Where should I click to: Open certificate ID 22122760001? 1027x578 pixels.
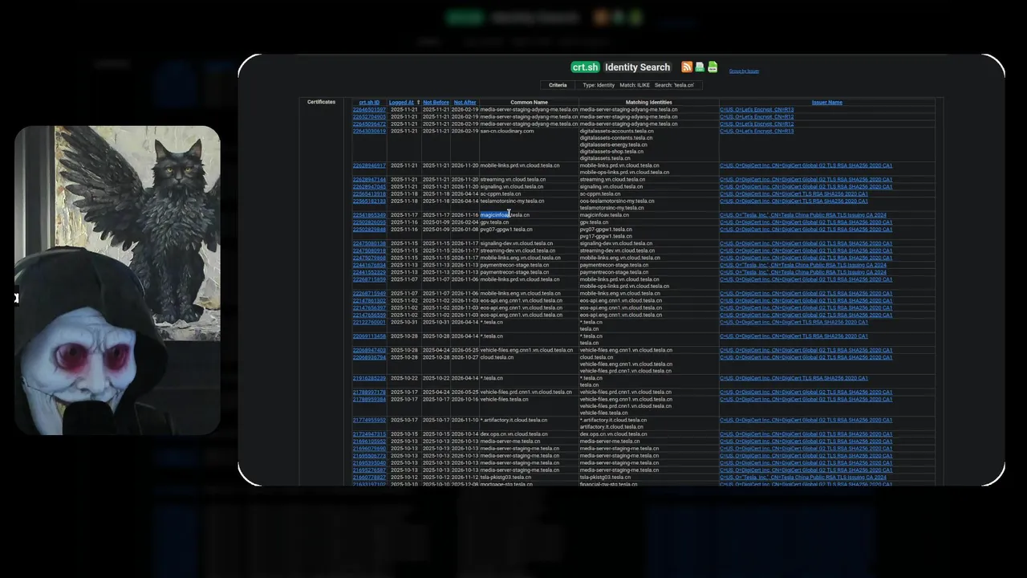pos(369,323)
